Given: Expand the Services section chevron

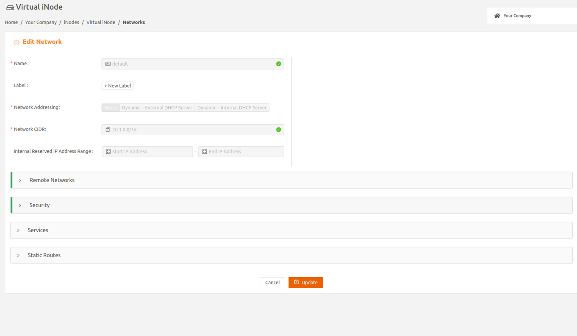Looking at the screenshot, I should [x=18, y=230].
